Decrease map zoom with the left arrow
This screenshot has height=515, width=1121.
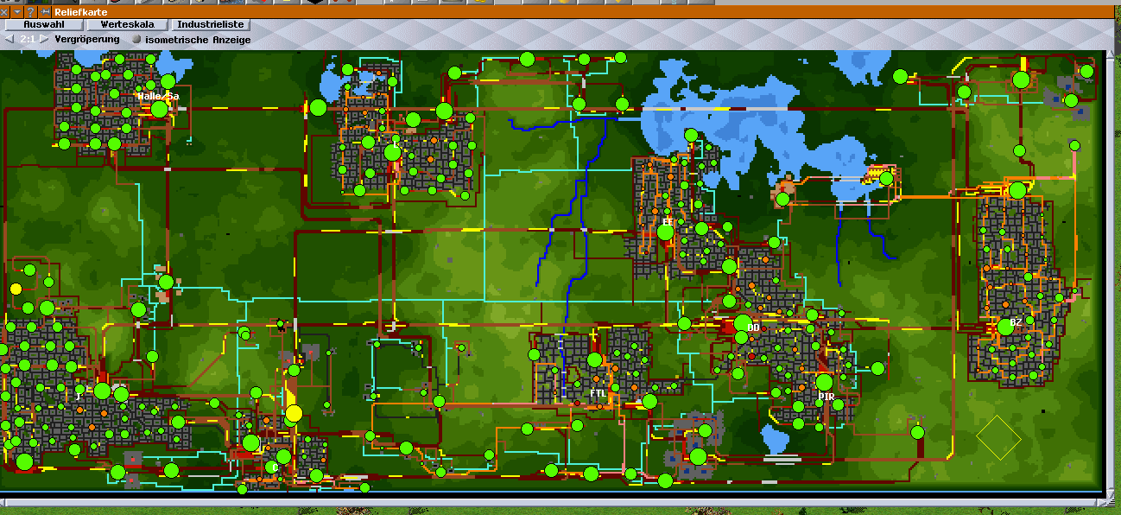(9, 40)
